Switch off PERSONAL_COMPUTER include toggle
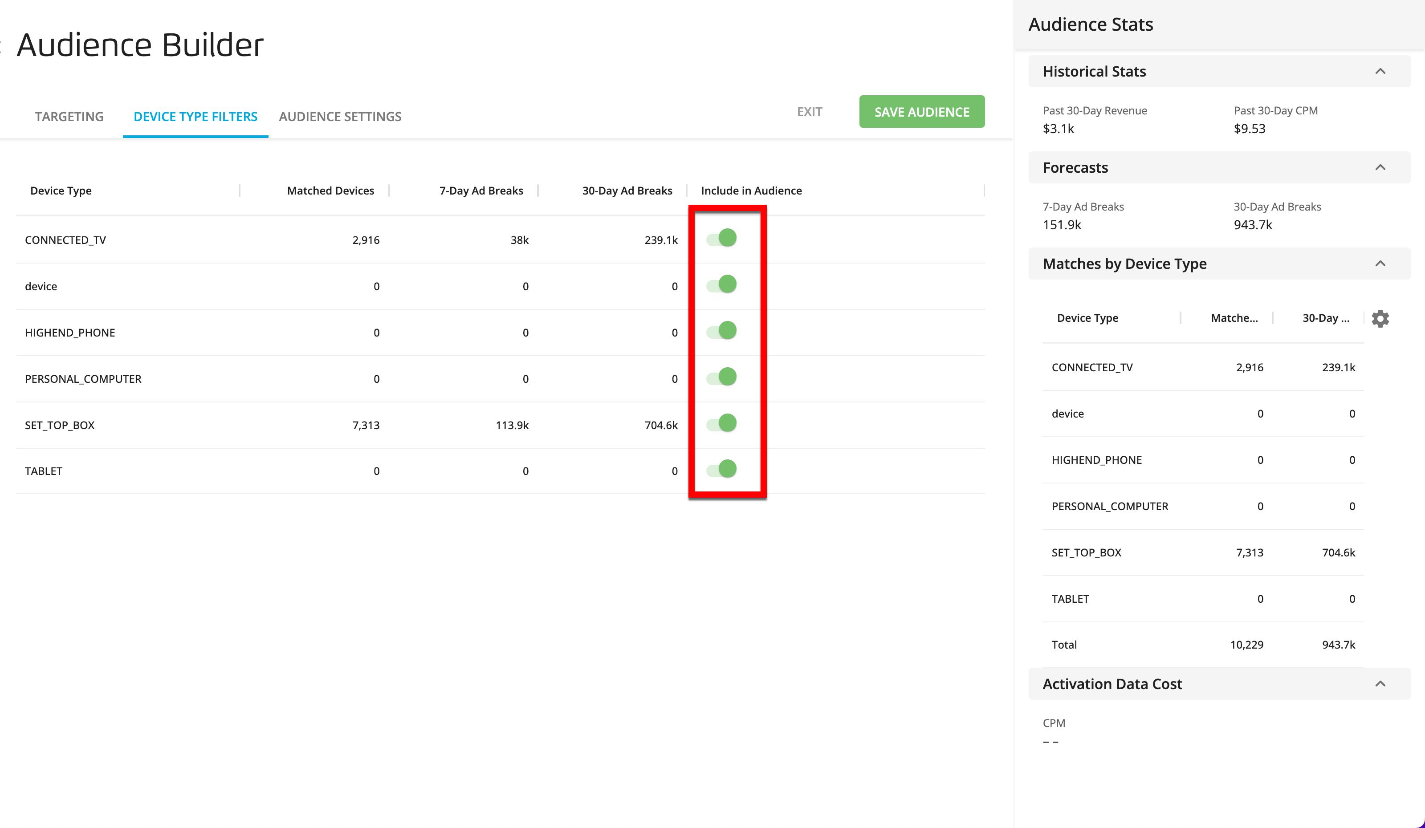The width and height of the screenshot is (1425, 828). 721,377
